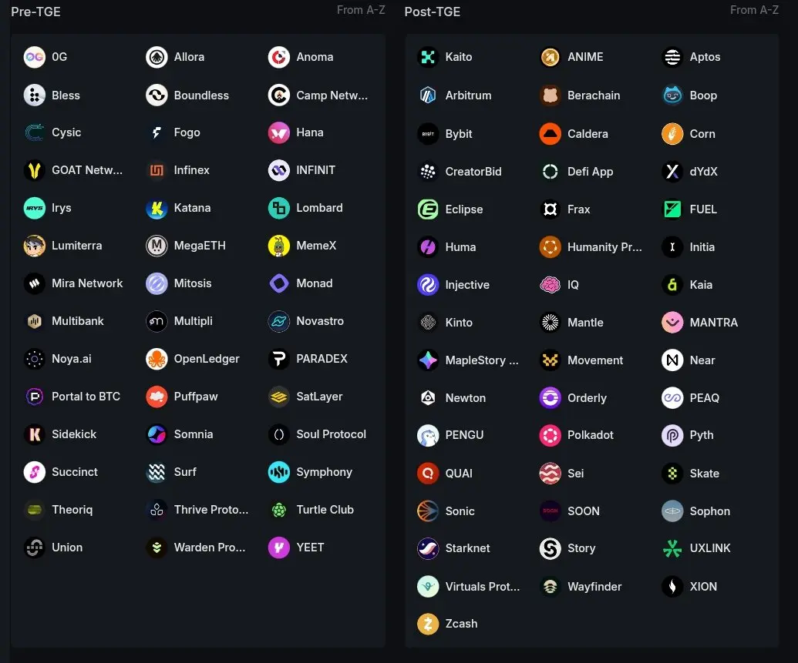Select the CreatorBid project name
Screen dimensions: 798x663
[473, 172]
